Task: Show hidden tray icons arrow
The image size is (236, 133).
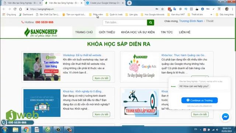Action: 201,130
